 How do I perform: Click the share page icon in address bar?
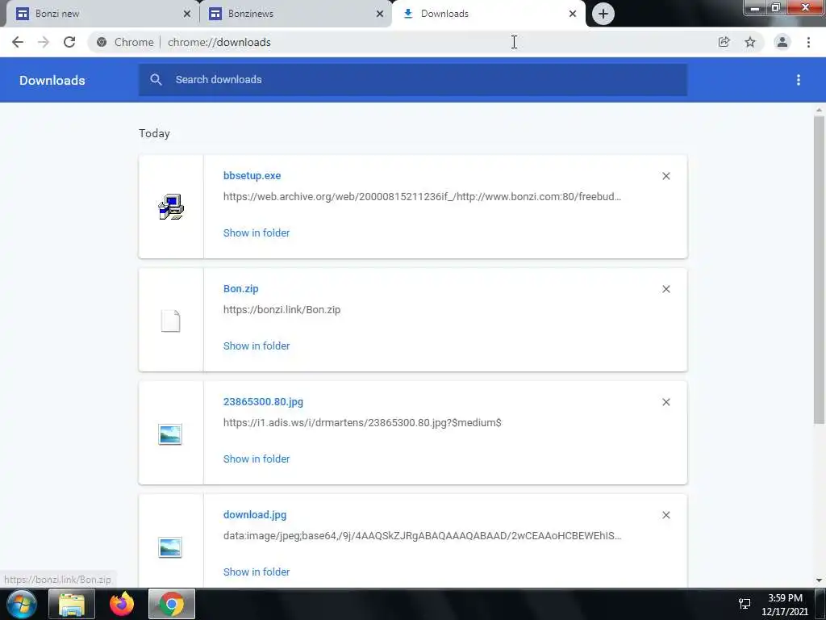(724, 42)
